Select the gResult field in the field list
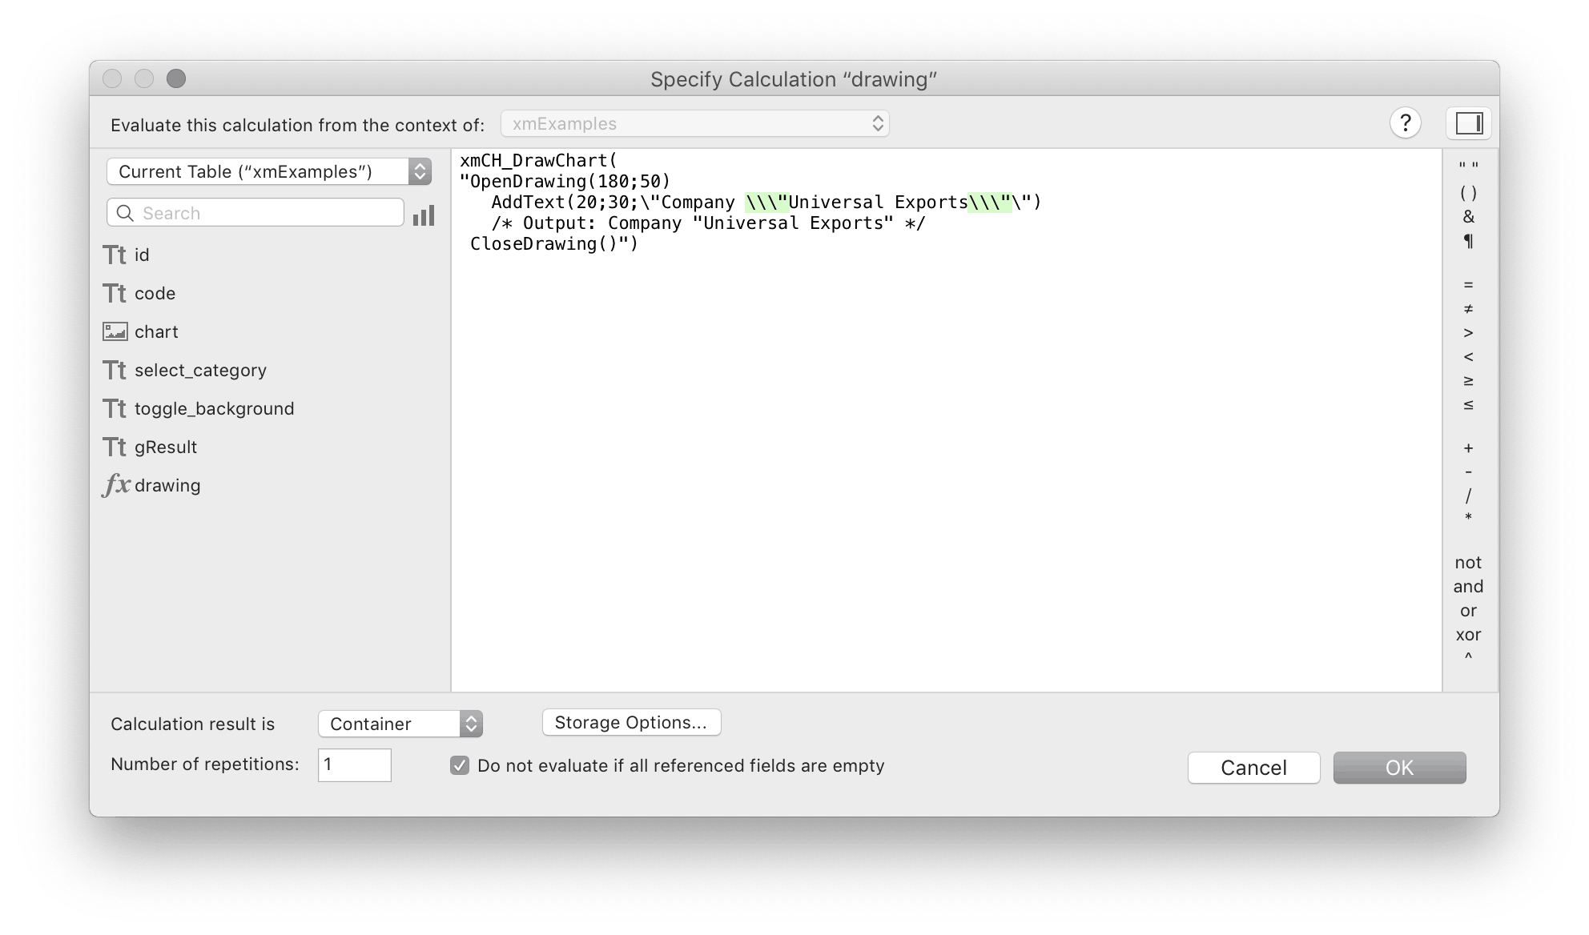Image resolution: width=1589 pixels, height=935 pixels. click(x=165, y=447)
